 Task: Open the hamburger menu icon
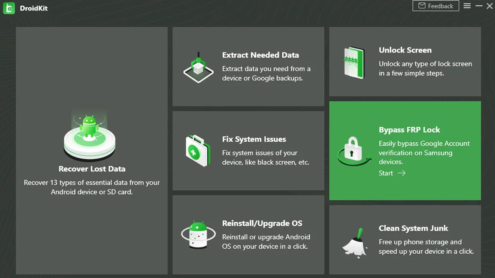pyautogui.click(x=467, y=6)
